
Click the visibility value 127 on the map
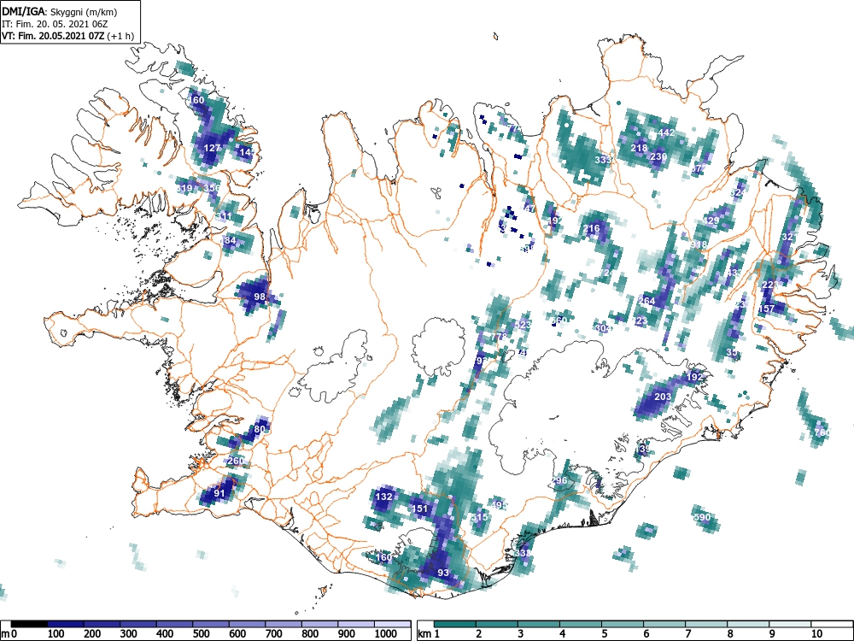point(212,148)
